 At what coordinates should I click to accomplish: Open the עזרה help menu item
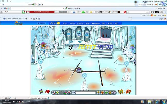(65, 23)
